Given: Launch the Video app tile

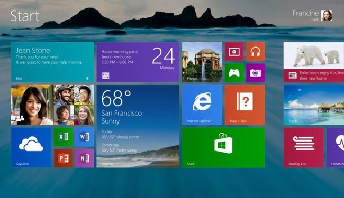Looking at the screenshot, I should (234, 52).
